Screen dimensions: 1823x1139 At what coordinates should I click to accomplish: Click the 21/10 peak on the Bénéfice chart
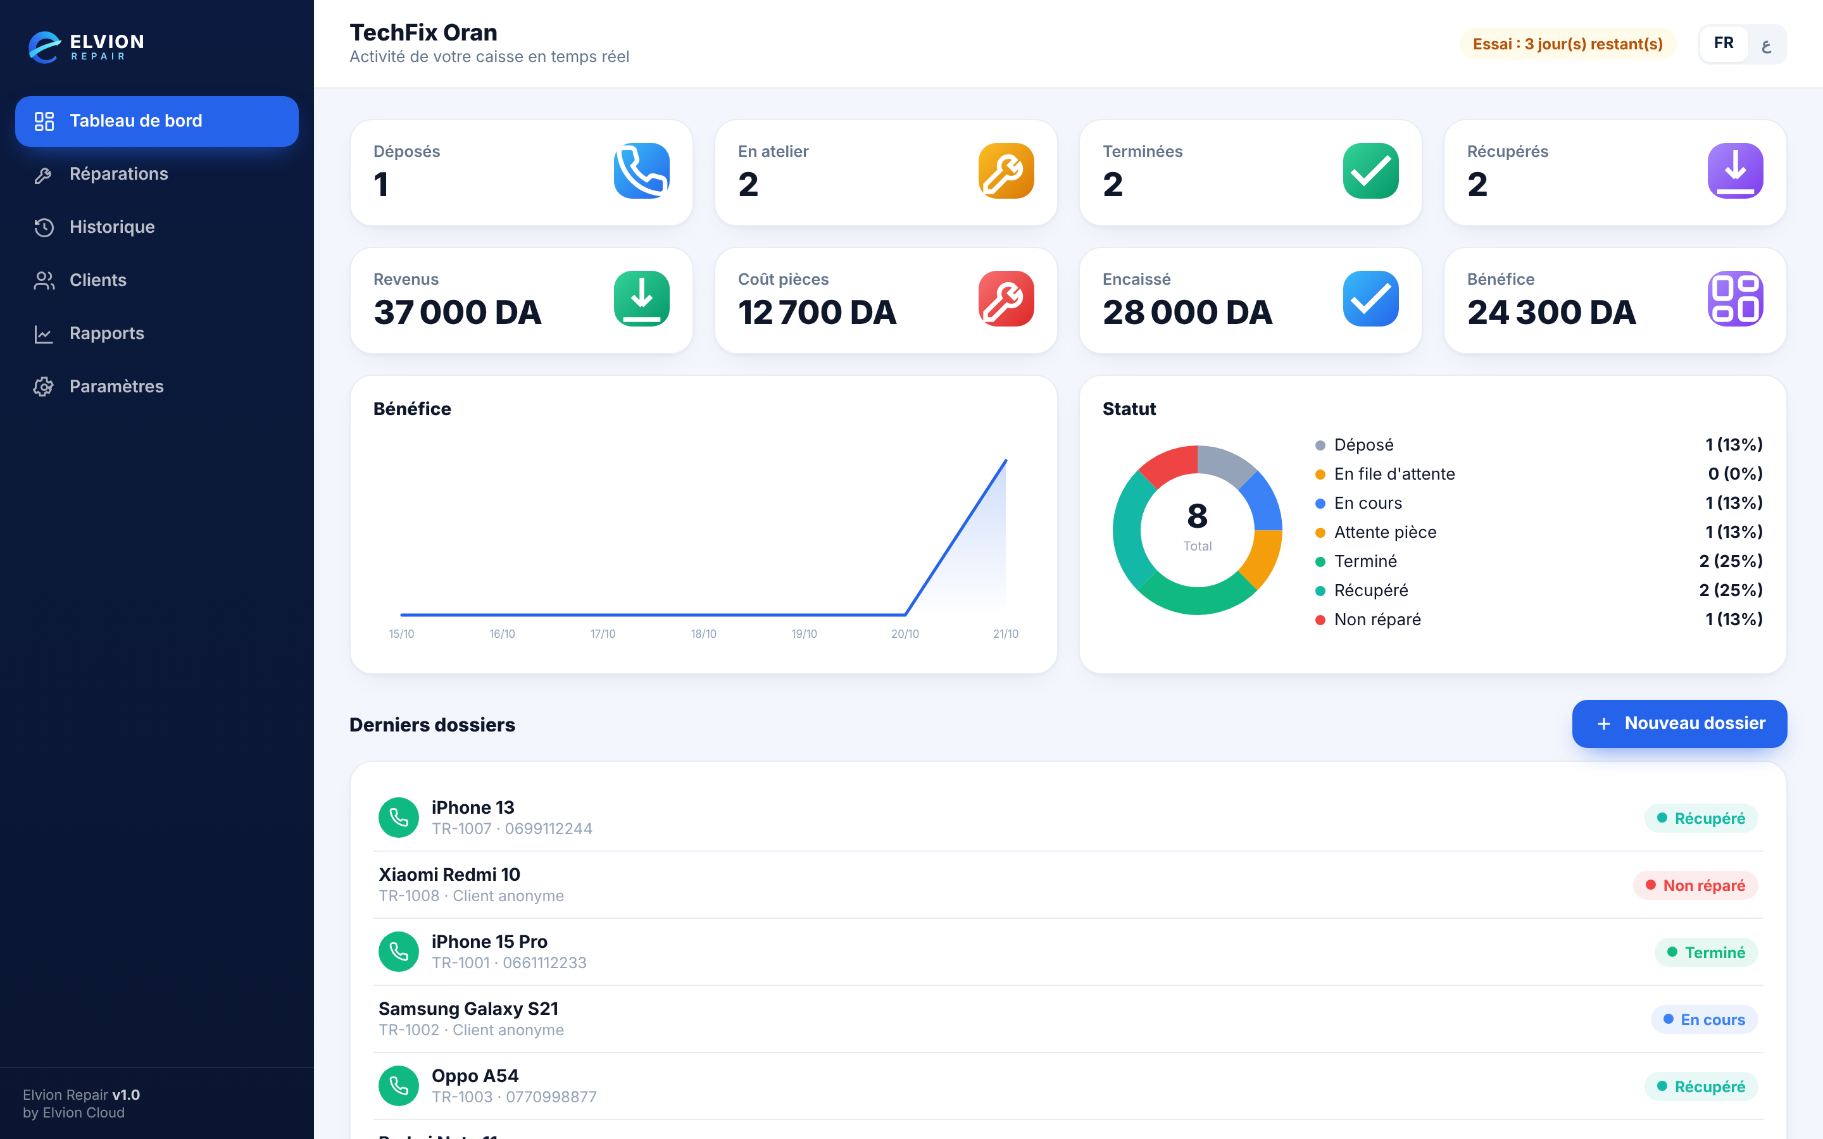point(1006,460)
